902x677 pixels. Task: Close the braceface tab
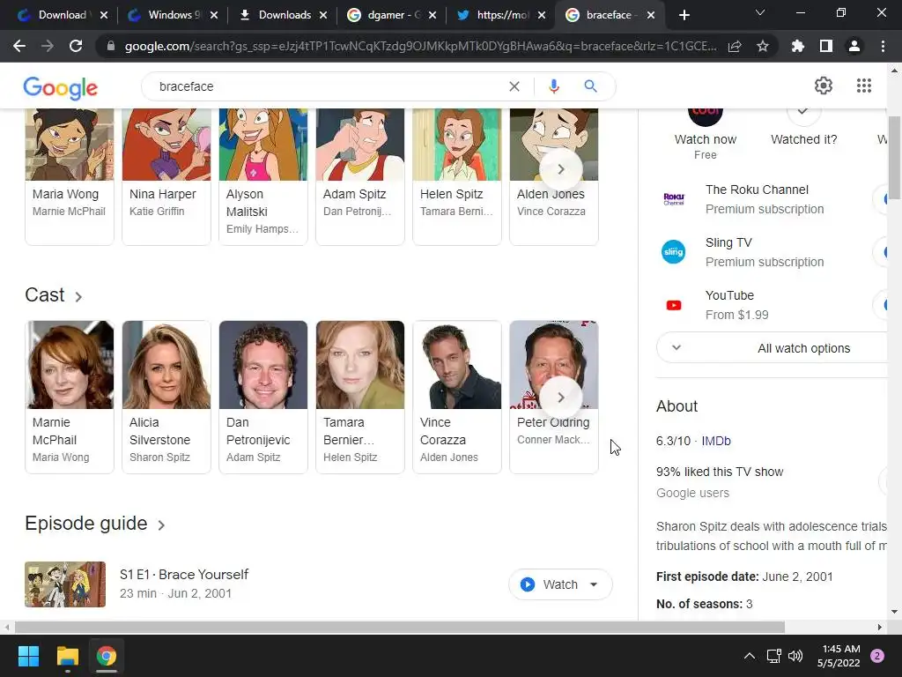coord(651,15)
